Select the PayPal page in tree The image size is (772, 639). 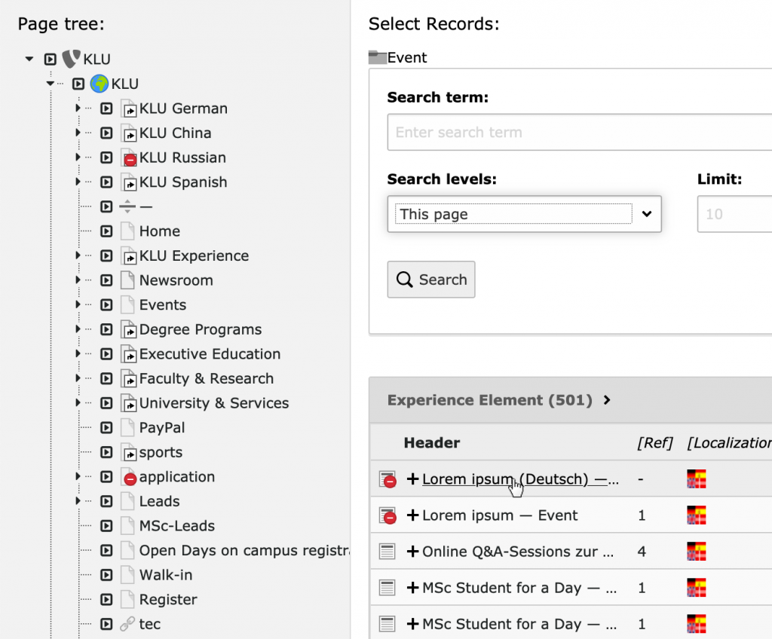coord(162,428)
